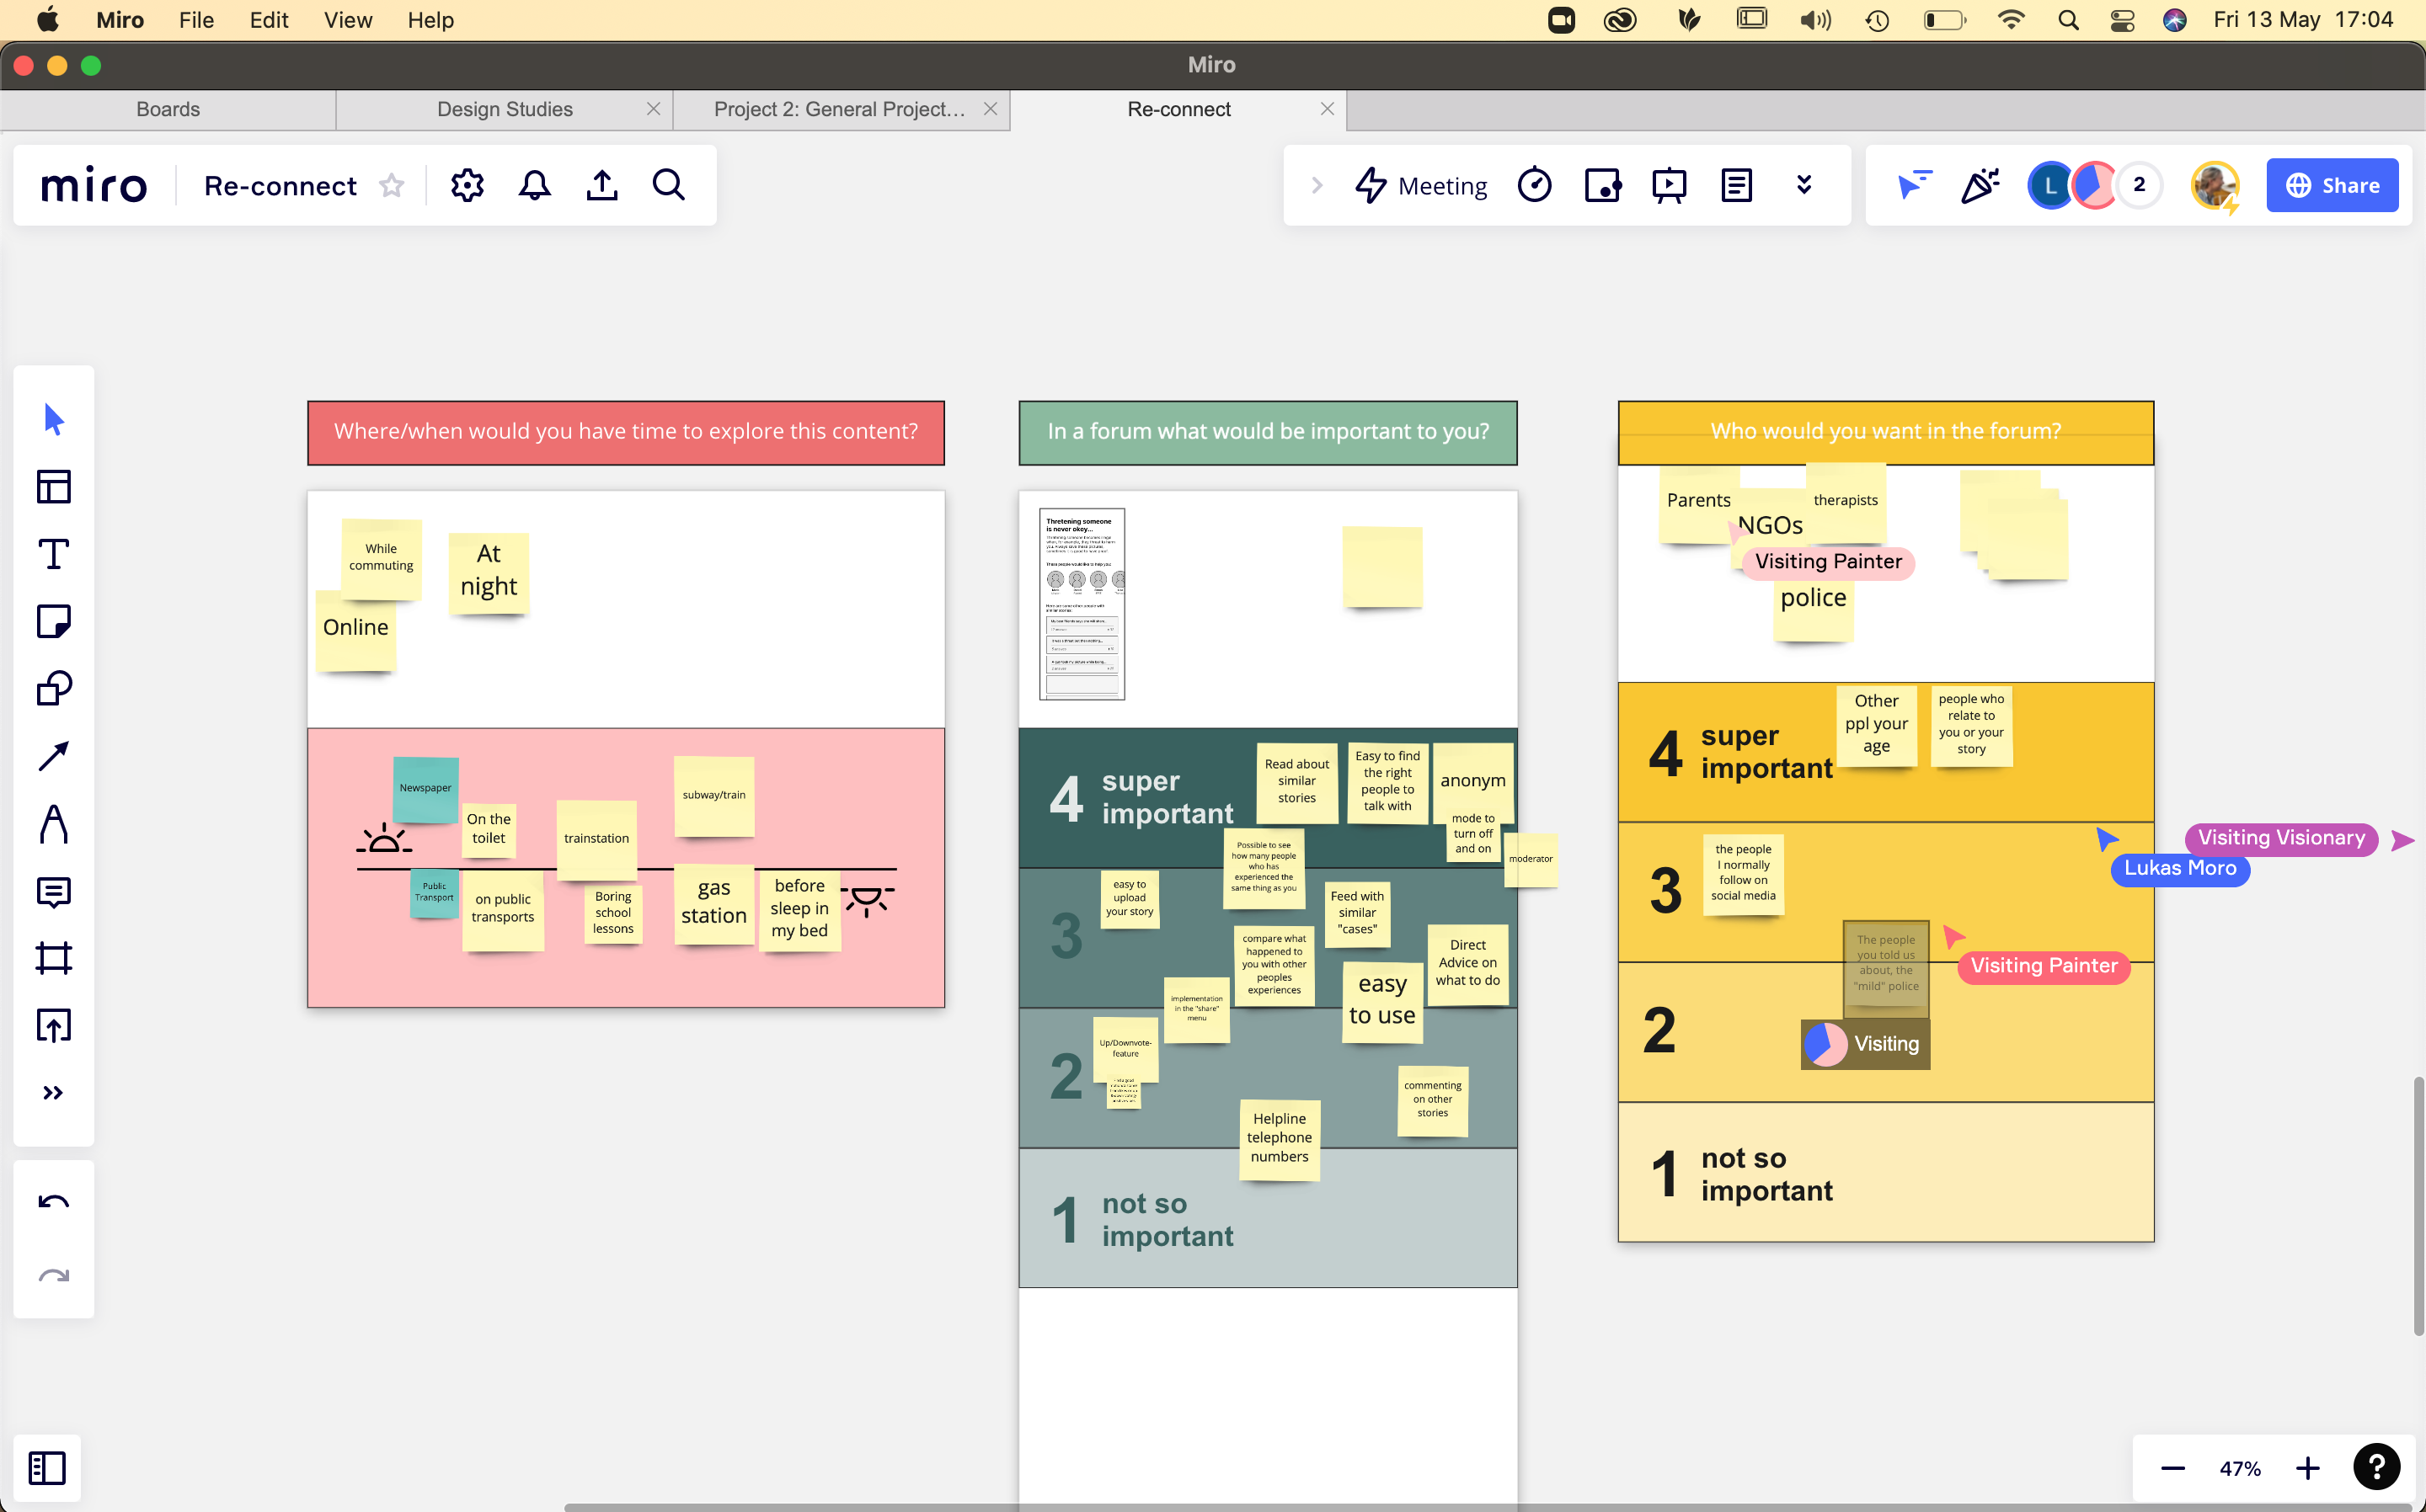Open the Notifications bell
Viewport: 2426px width, 1512px height.
coord(534,186)
